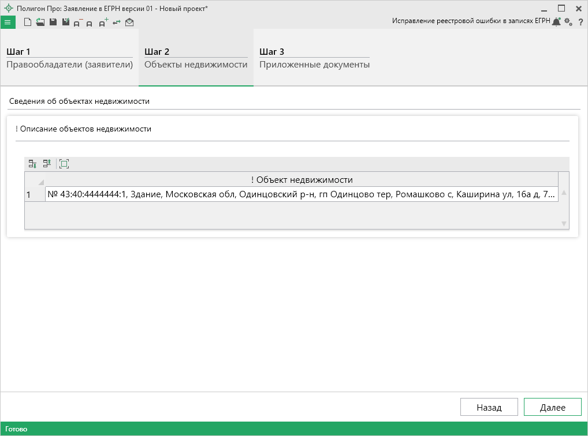Image resolution: width=588 pixels, height=436 pixels.
Task: Open help with the question mark icon
Action: pos(580,22)
